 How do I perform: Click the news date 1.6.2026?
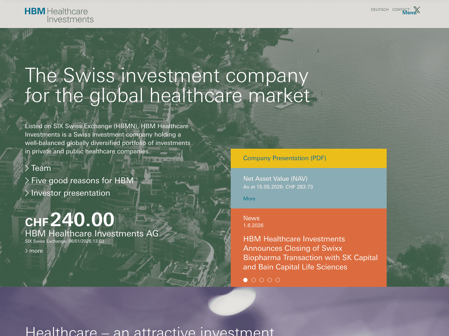pyautogui.click(x=253, y=225)
